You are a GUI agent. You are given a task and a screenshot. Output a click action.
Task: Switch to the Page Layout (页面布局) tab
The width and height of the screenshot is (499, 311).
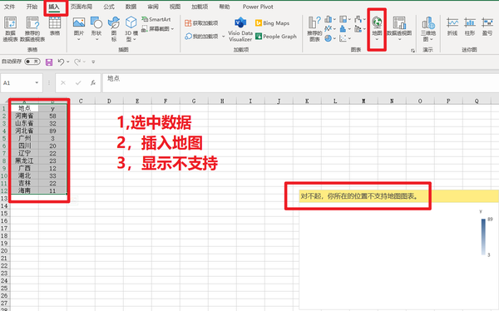pyautogui.click(x=82, y=7)
